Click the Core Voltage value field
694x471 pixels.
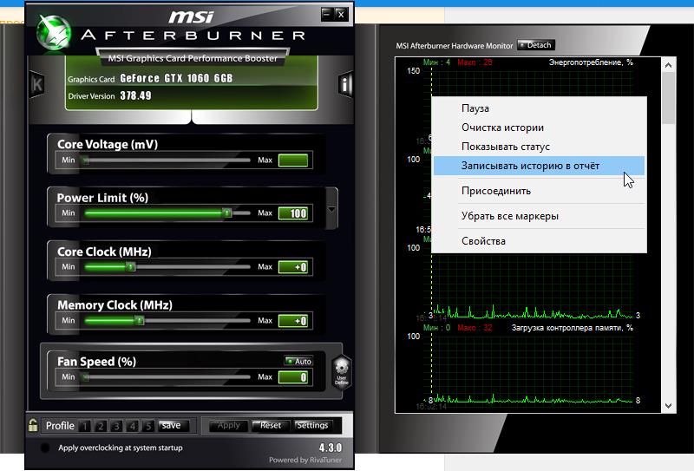click(293, 160)
